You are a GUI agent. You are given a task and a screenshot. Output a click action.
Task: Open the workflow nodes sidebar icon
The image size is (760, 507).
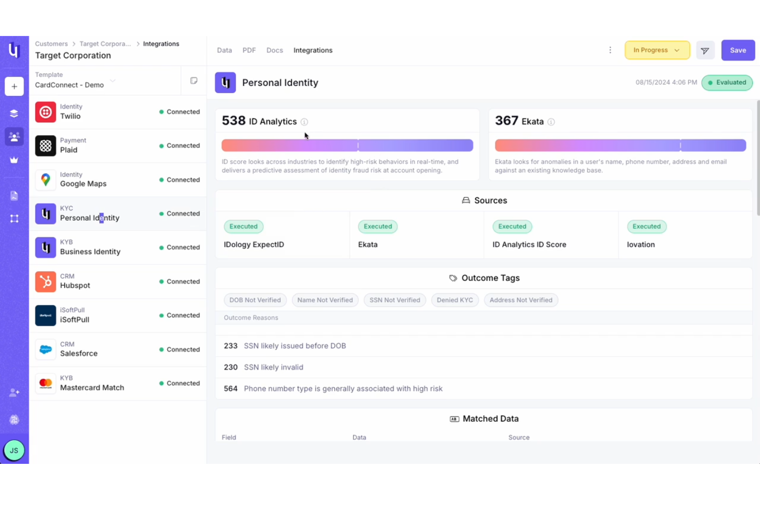click(x=14, y=218)
